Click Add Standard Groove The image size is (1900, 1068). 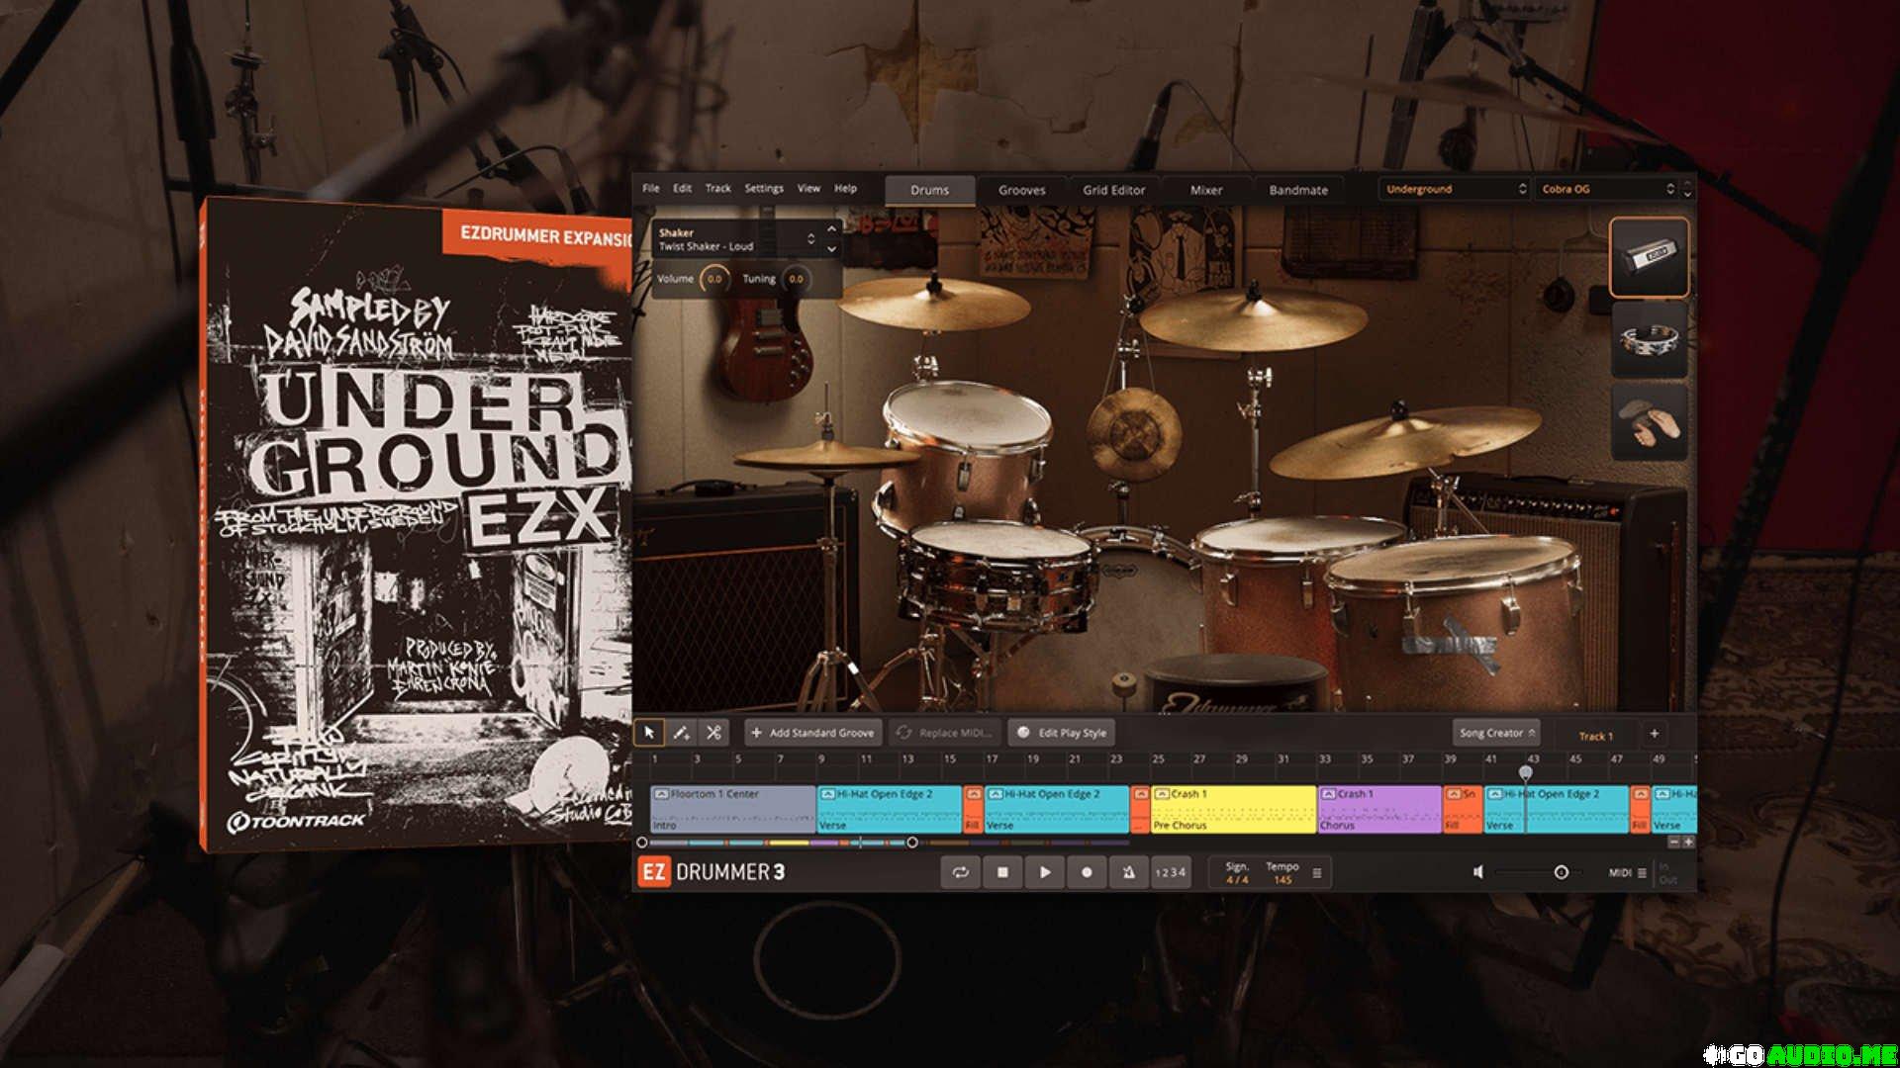point(812,733)
